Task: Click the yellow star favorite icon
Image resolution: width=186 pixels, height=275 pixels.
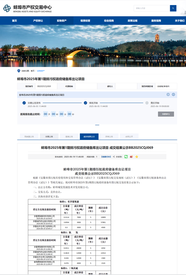Action: tap(137, 157)
